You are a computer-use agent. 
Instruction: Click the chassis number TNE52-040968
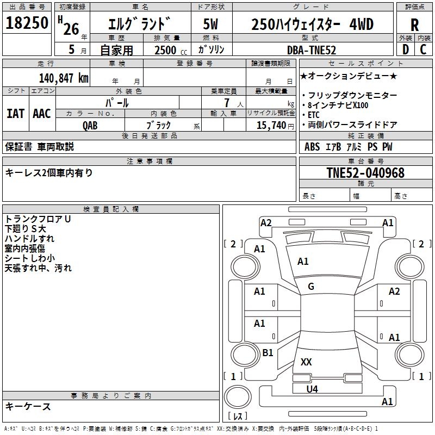365,173
